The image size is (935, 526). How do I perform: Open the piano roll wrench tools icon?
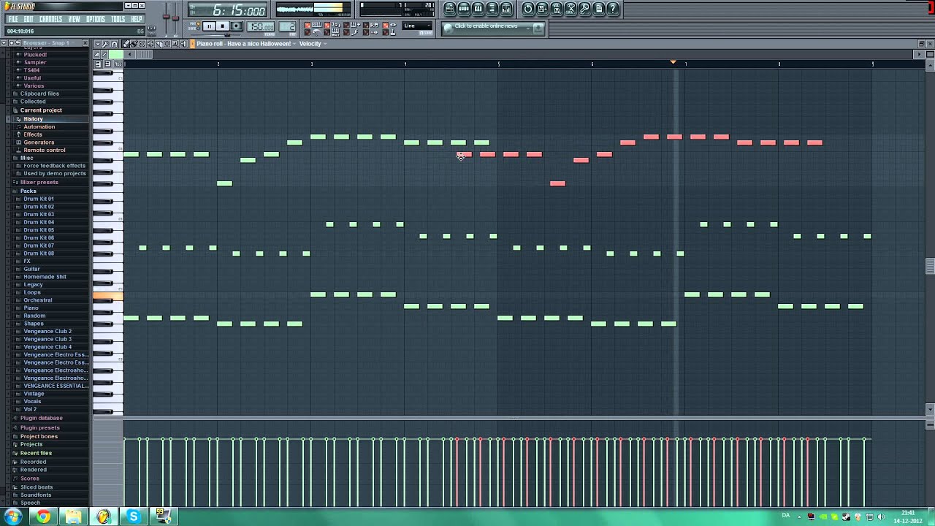106,44
